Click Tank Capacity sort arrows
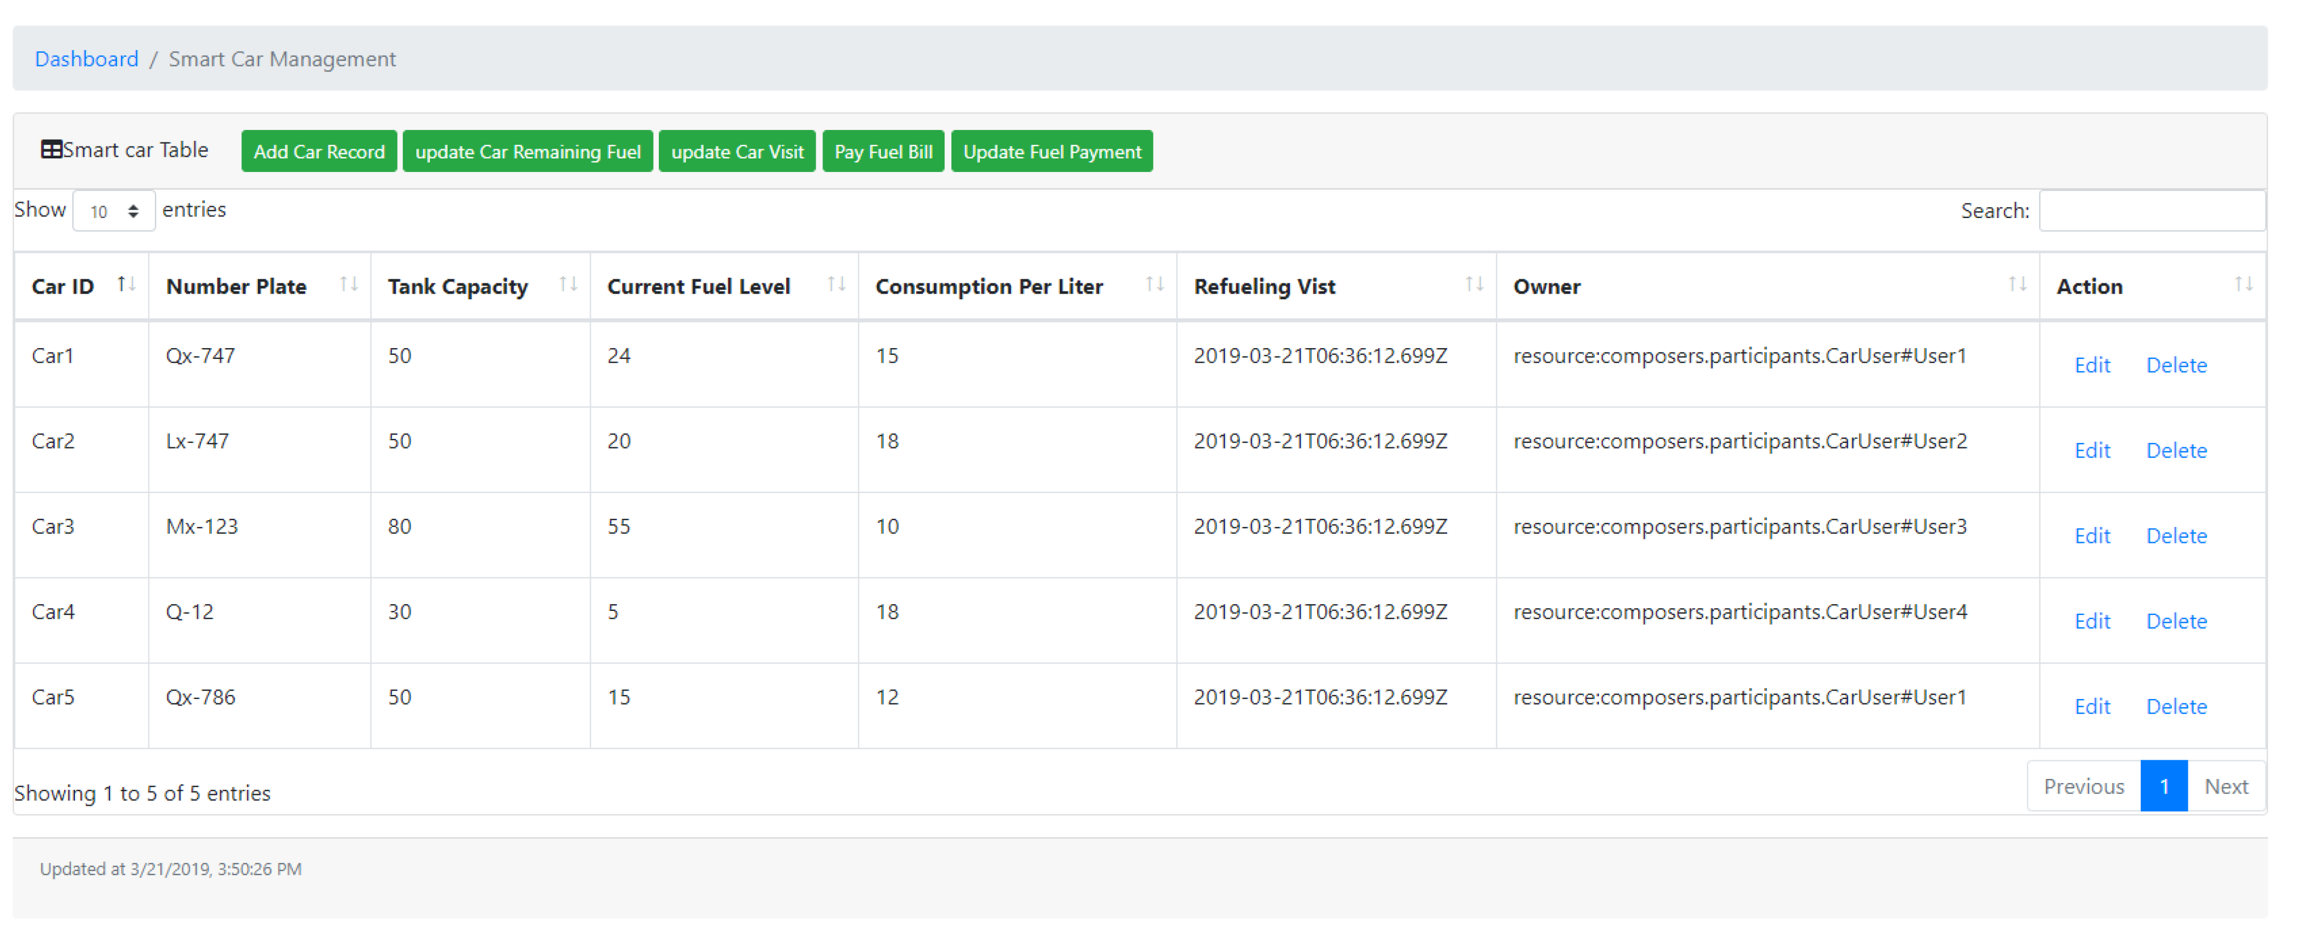This screenshot has height=938, width=2306. point(569,284)
